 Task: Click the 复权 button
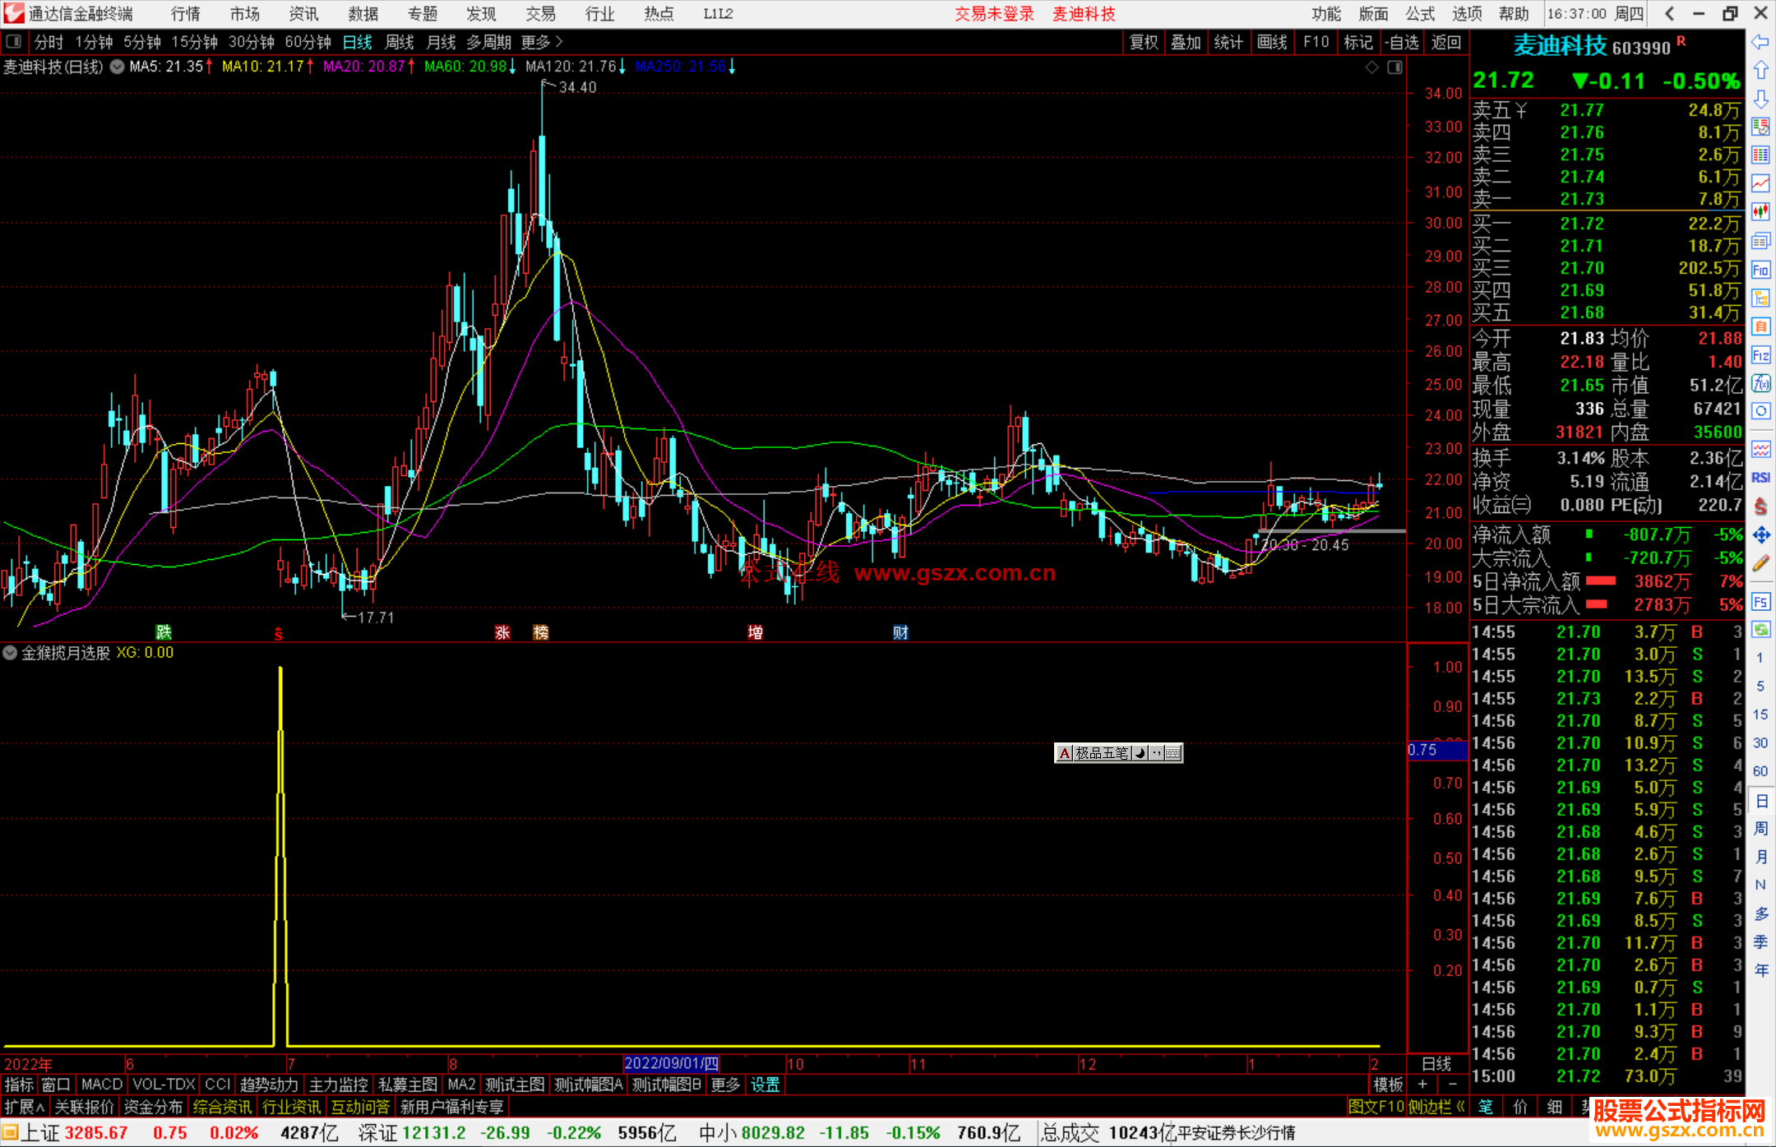(x=1143, y=42)
